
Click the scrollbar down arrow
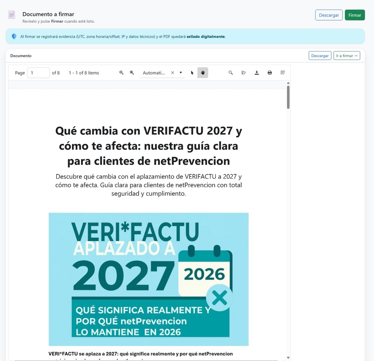288,358
